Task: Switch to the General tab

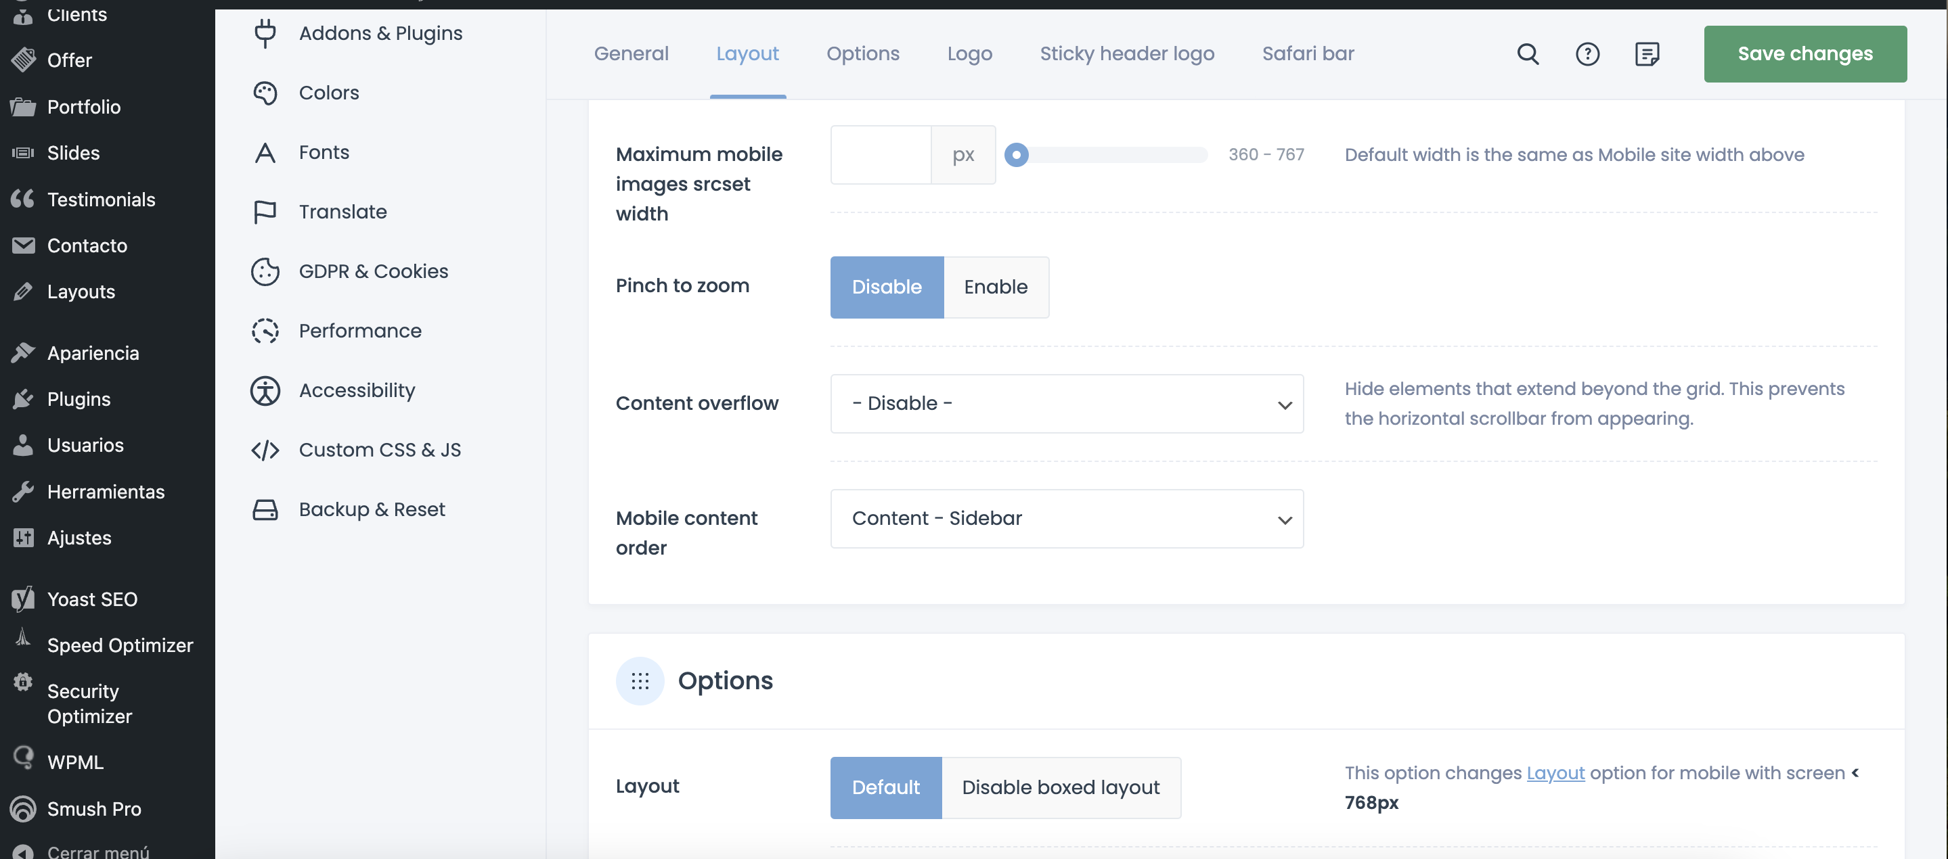Action: (631, 53)
